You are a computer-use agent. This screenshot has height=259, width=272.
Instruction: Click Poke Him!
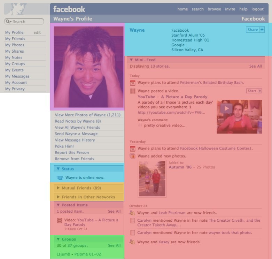pos(64,146)
